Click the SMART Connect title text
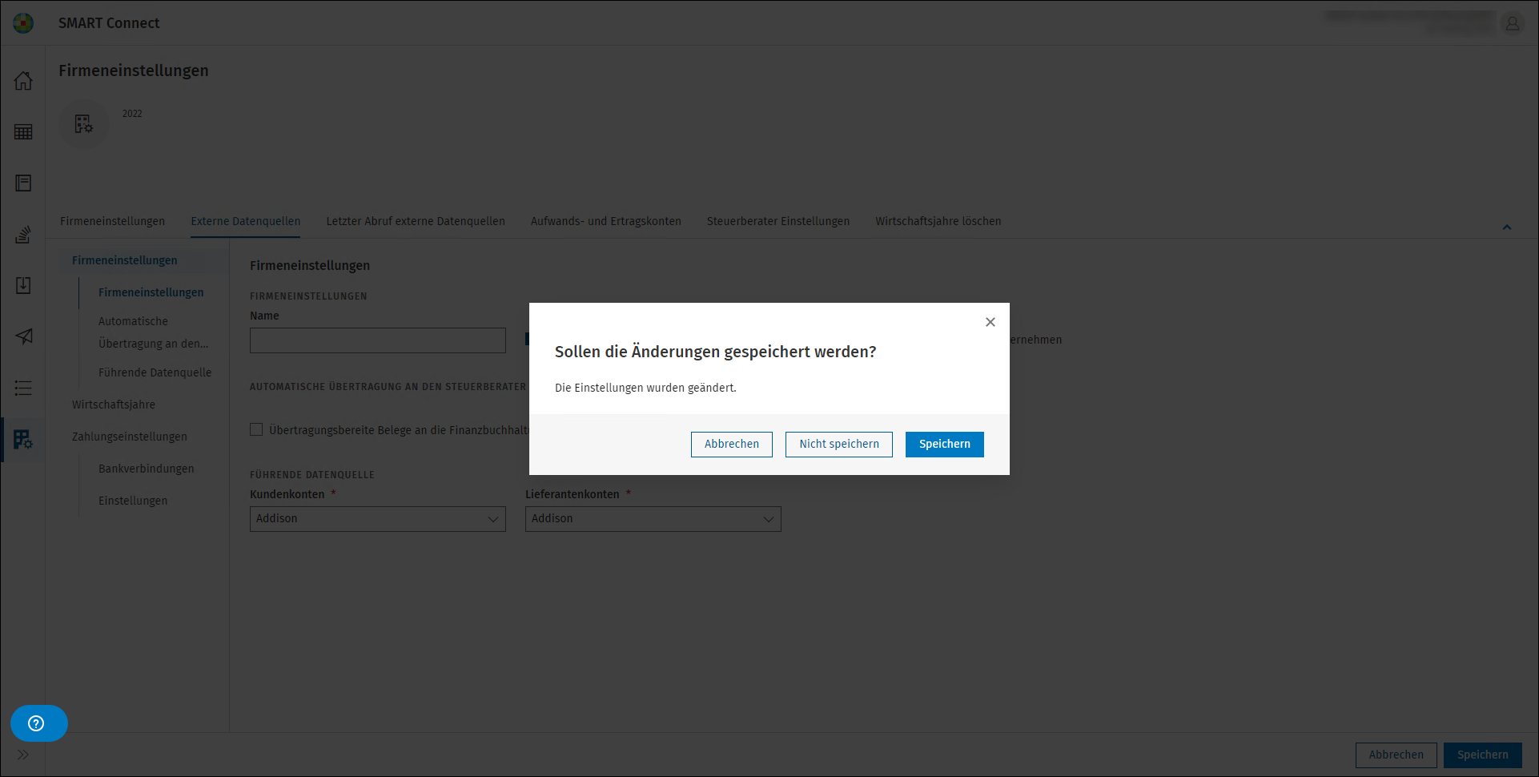Viewport: 1539px width, 777px height. pos(109,23)
